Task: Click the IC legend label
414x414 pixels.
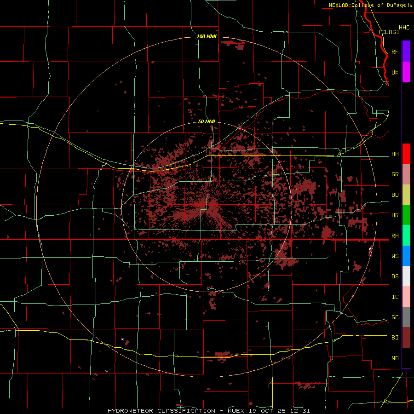Action: point(395,297)
